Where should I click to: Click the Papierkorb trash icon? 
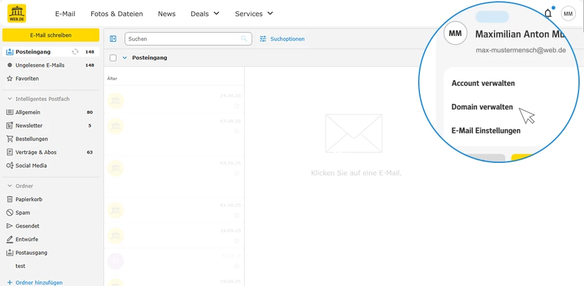10,199
